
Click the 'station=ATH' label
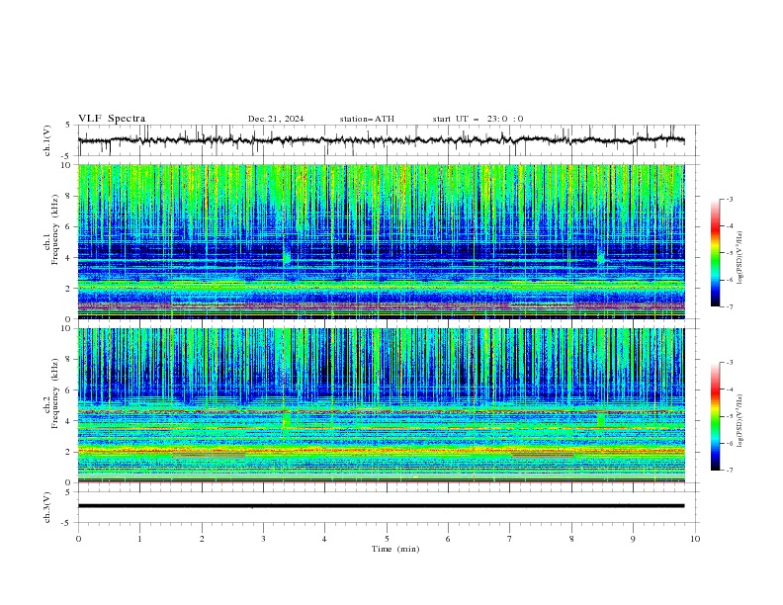pos(367,119)
